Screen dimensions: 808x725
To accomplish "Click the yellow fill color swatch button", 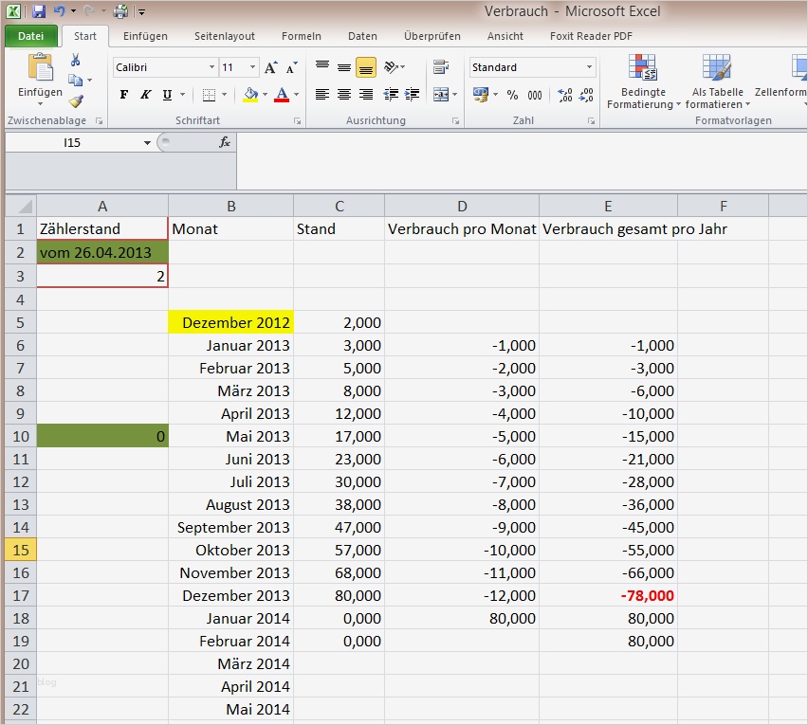I will click(250, 95).
